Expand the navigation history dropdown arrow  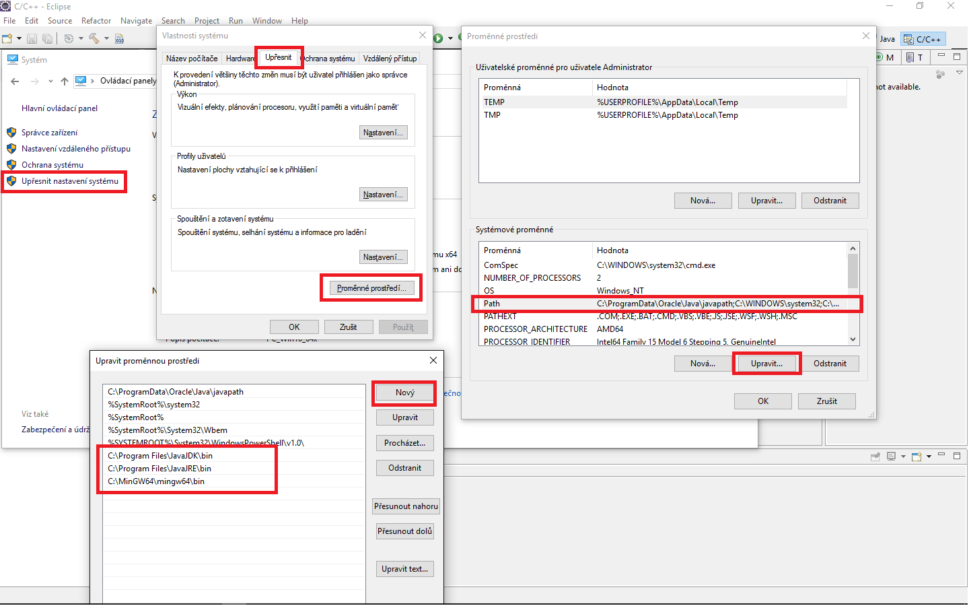[x=50, y=81]
